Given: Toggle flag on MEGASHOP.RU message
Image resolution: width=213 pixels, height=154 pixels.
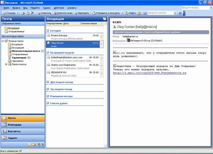Looking at the screenshot, I should 102,74.
